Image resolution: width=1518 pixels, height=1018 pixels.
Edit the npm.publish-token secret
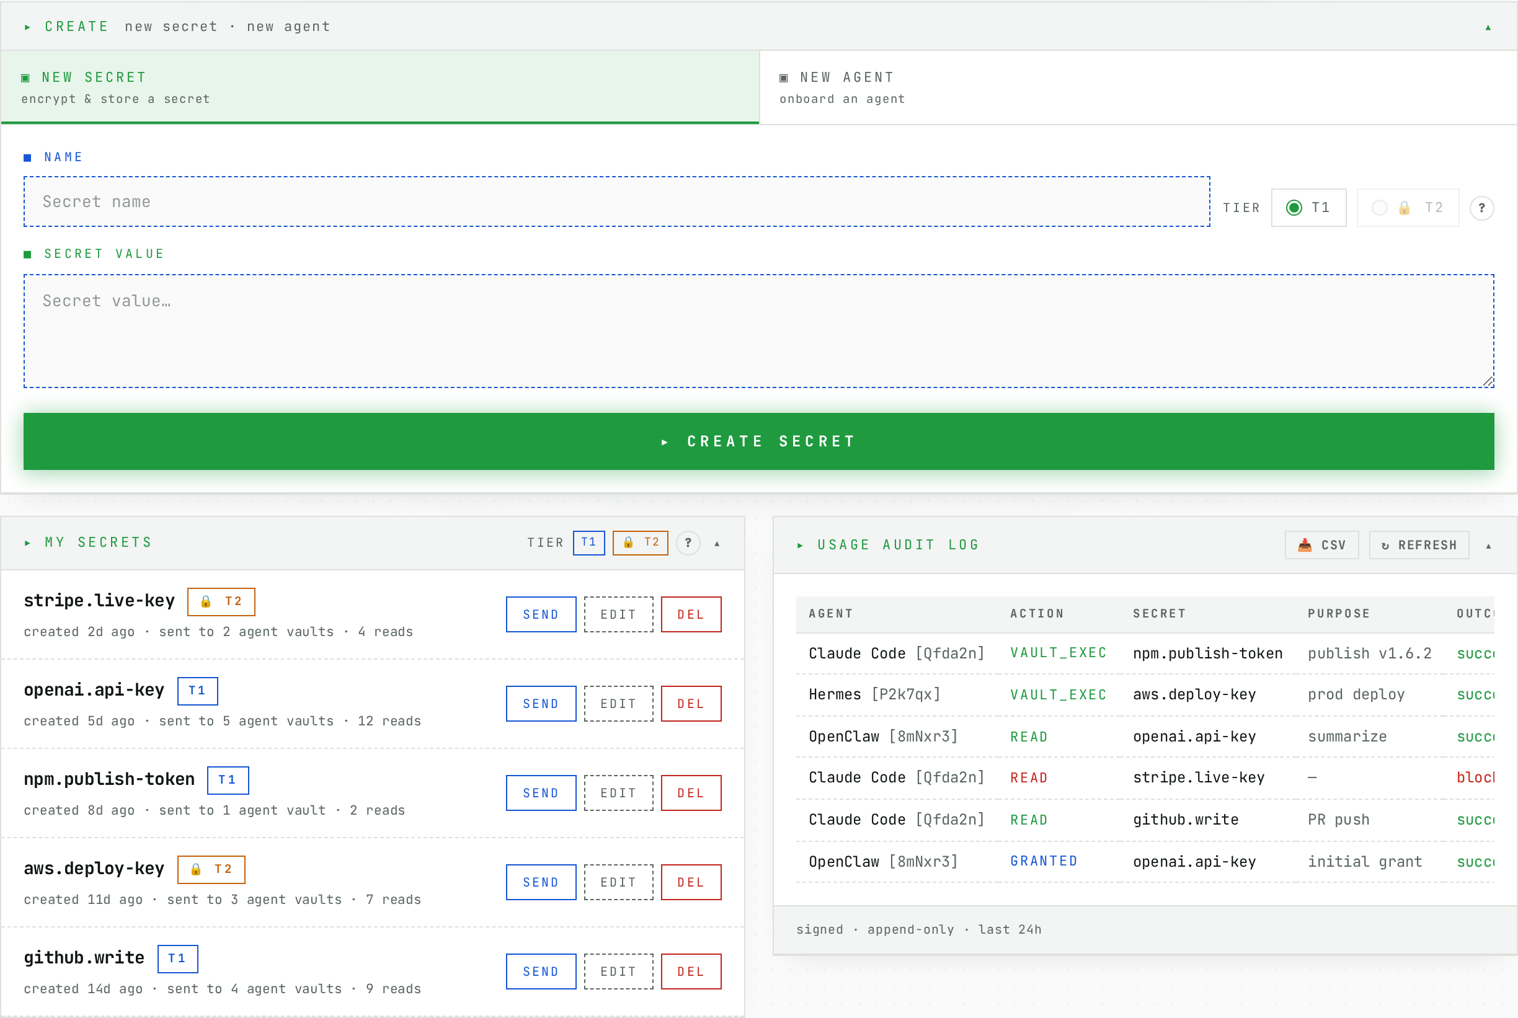tap(618, 793)
